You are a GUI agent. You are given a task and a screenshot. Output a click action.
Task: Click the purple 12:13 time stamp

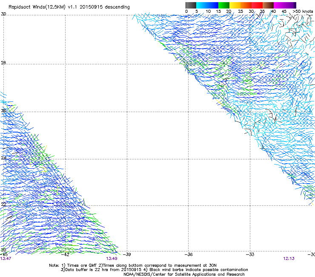click(x=289, y=259)
